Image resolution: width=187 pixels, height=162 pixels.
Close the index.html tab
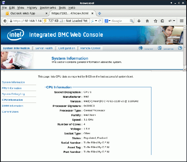click(x=92, y=13)
